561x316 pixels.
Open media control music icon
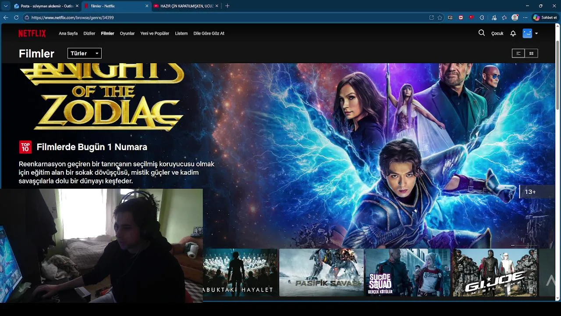[x=494, y=18]
